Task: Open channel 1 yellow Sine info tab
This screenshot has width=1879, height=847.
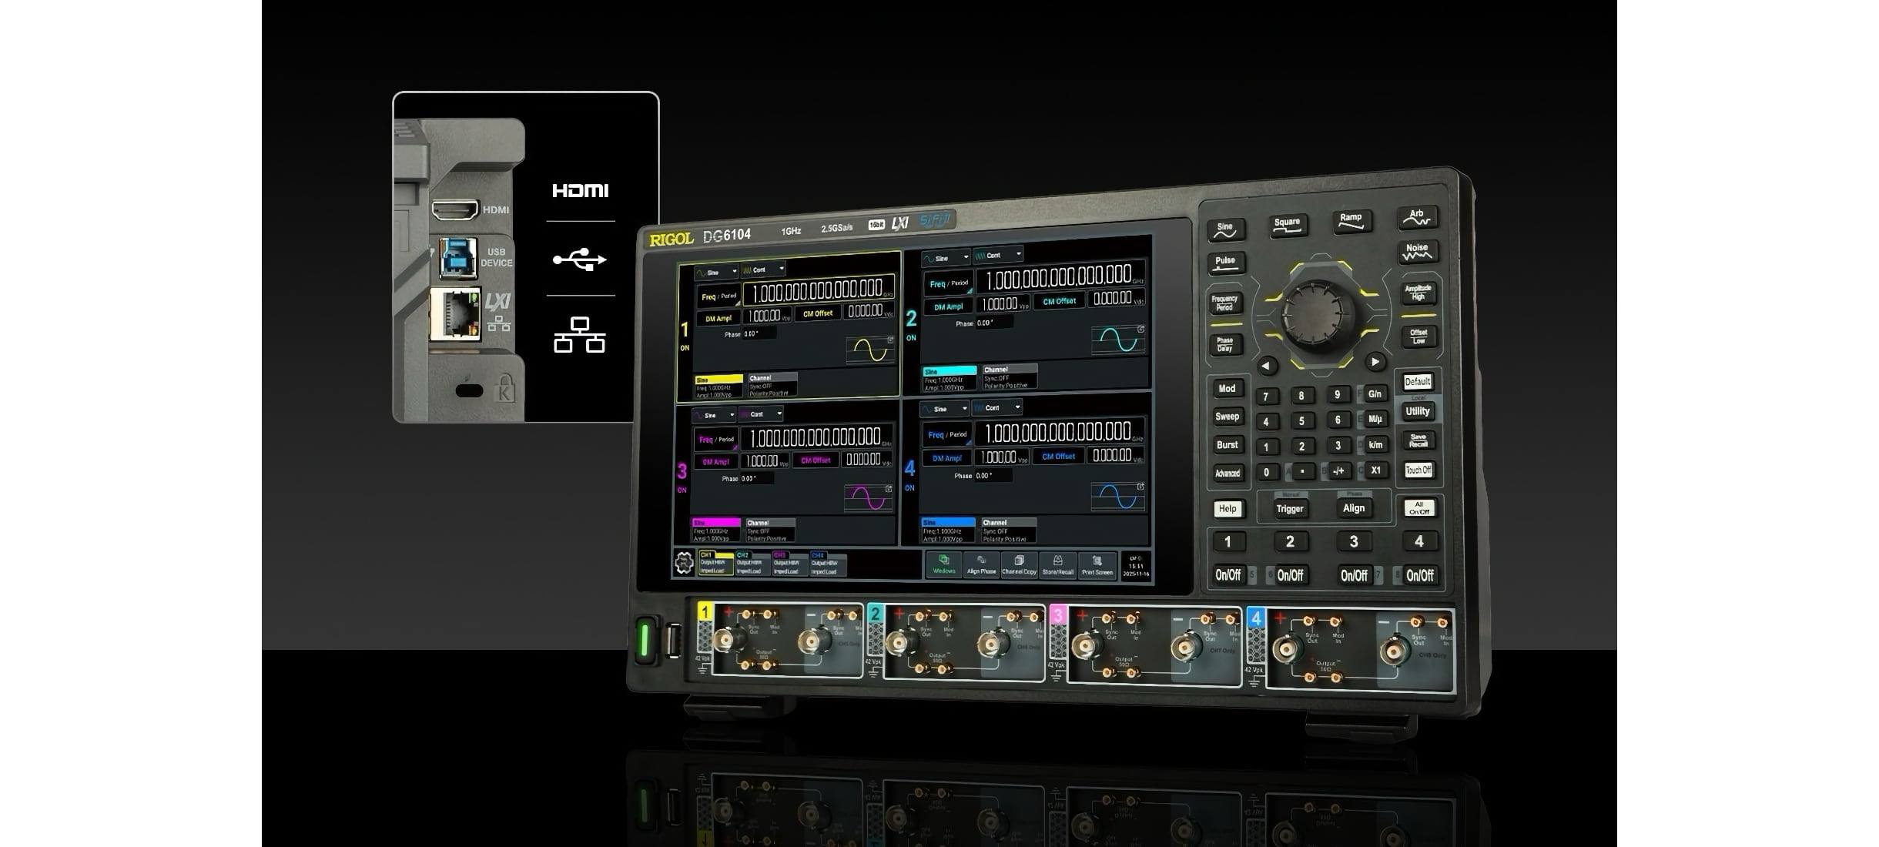Action: point(719,387)
